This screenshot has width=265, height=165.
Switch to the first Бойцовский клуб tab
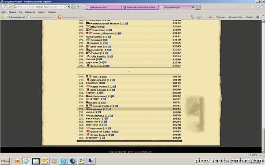(x=104, y=7)
